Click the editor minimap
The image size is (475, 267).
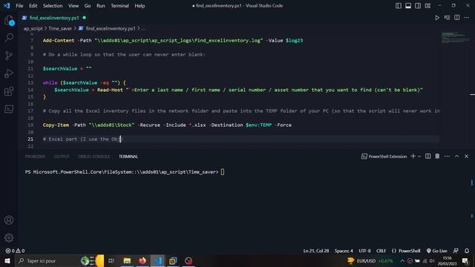(455, 38)
